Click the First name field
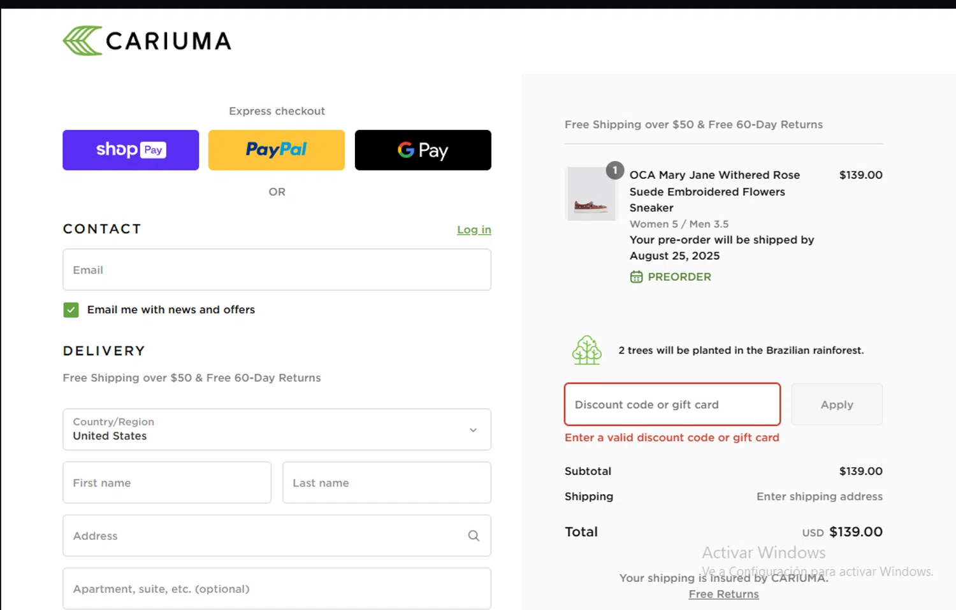This screenshot has width=956, height=610. click(167, 483)
